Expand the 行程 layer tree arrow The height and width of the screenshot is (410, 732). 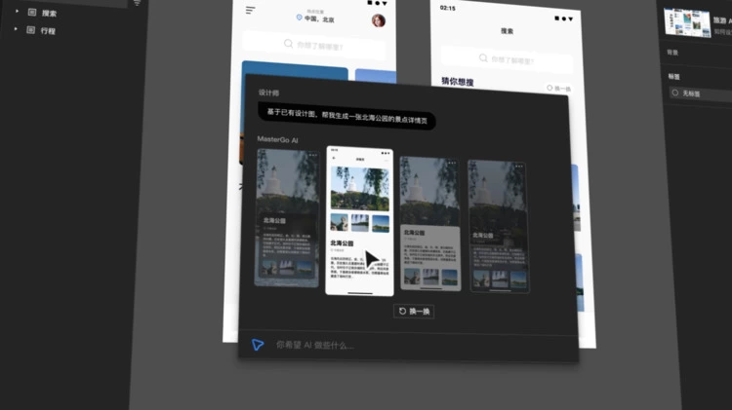pyautogui.click(x=16, y=31)
